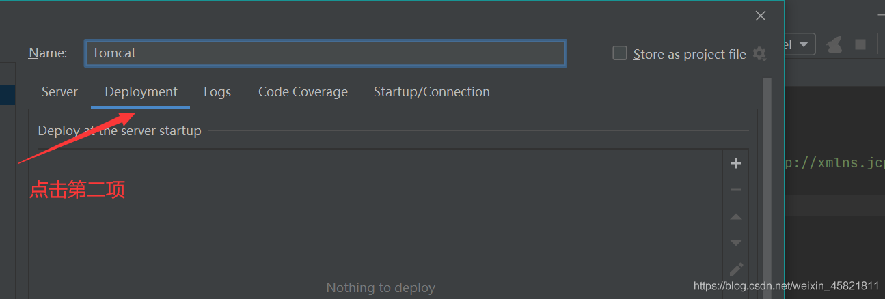Close the Run Configurations dialog

761,16
